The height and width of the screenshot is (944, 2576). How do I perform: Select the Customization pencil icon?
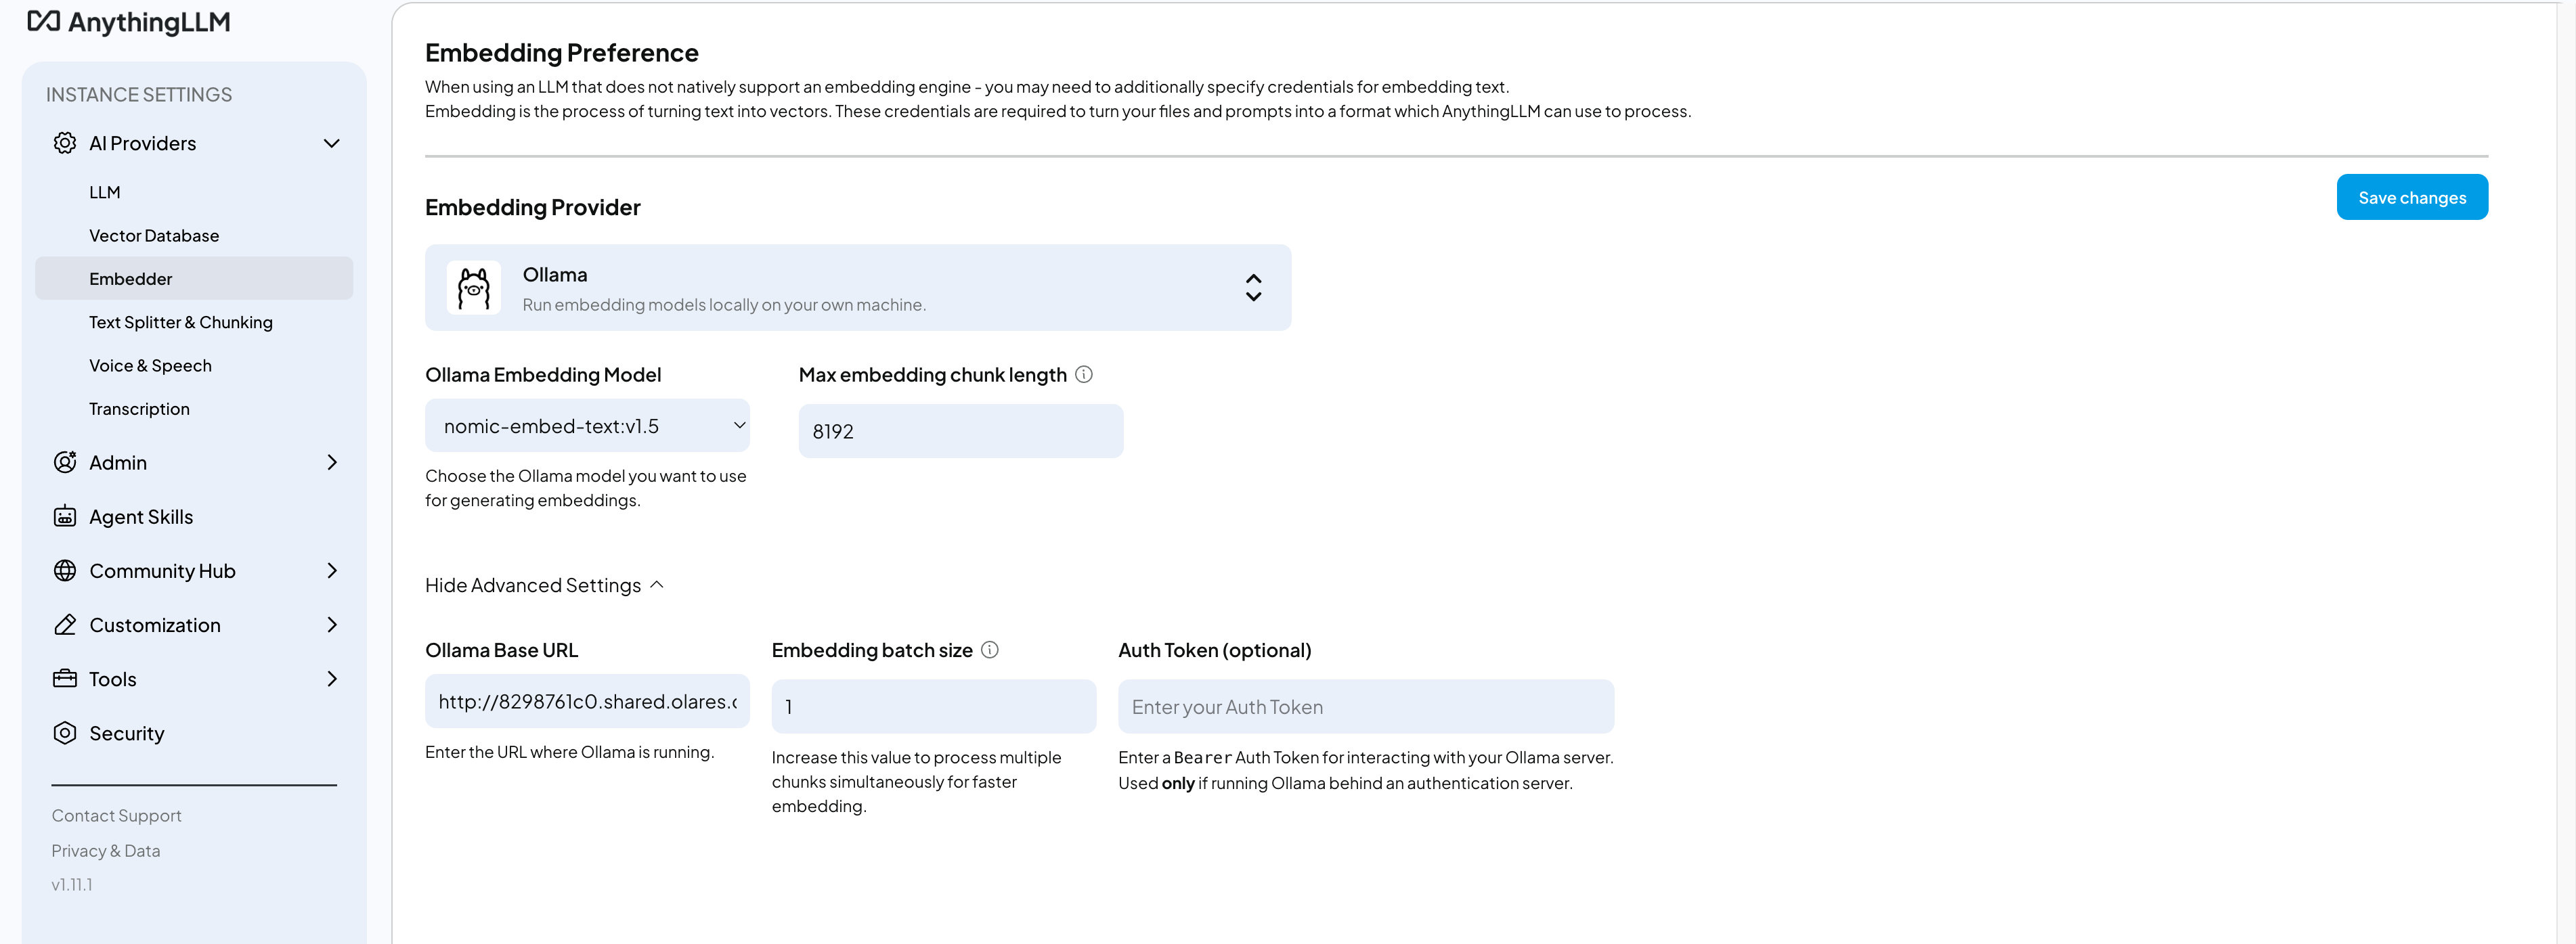(x=64, y=624)
